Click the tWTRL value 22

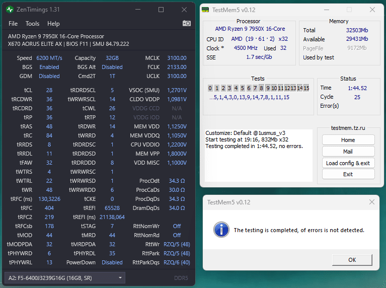point(49,181)
